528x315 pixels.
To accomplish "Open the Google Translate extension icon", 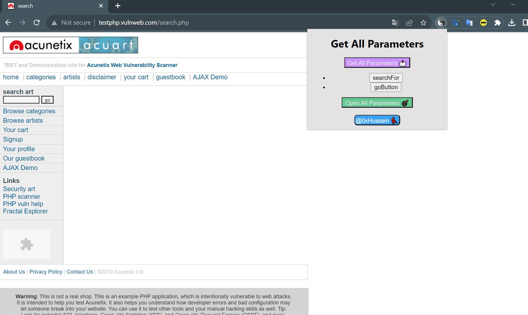I will [x=469, y=22].
